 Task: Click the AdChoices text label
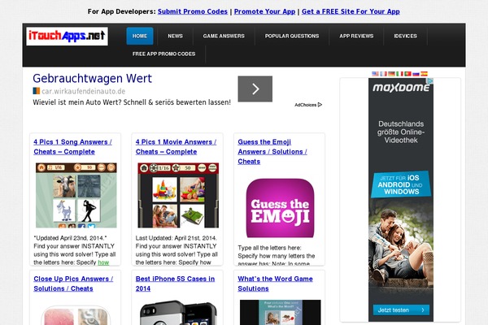305,105
